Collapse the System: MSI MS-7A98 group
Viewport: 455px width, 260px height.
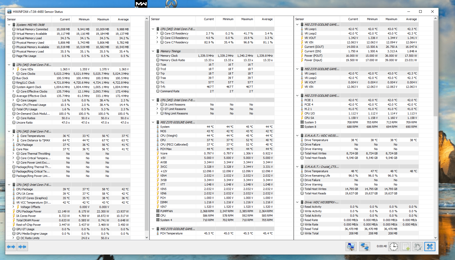9,25
